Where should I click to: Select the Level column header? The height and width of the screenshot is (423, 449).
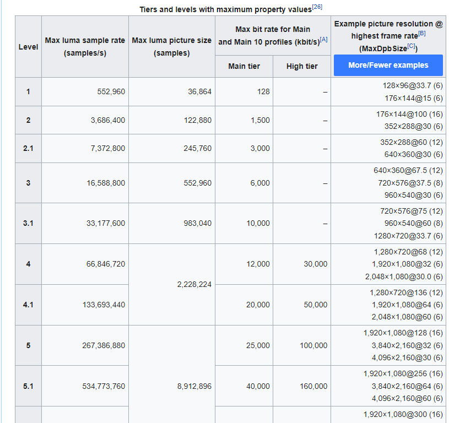(28, 47)
